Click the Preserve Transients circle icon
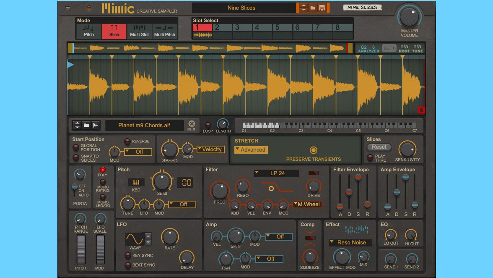The height and width of the screenshot is (278, 493). pos(313,150)
